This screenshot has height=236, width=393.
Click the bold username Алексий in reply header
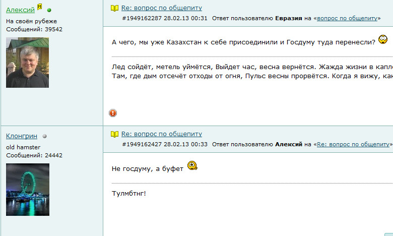pyautogui.click(x=289, y=144)
